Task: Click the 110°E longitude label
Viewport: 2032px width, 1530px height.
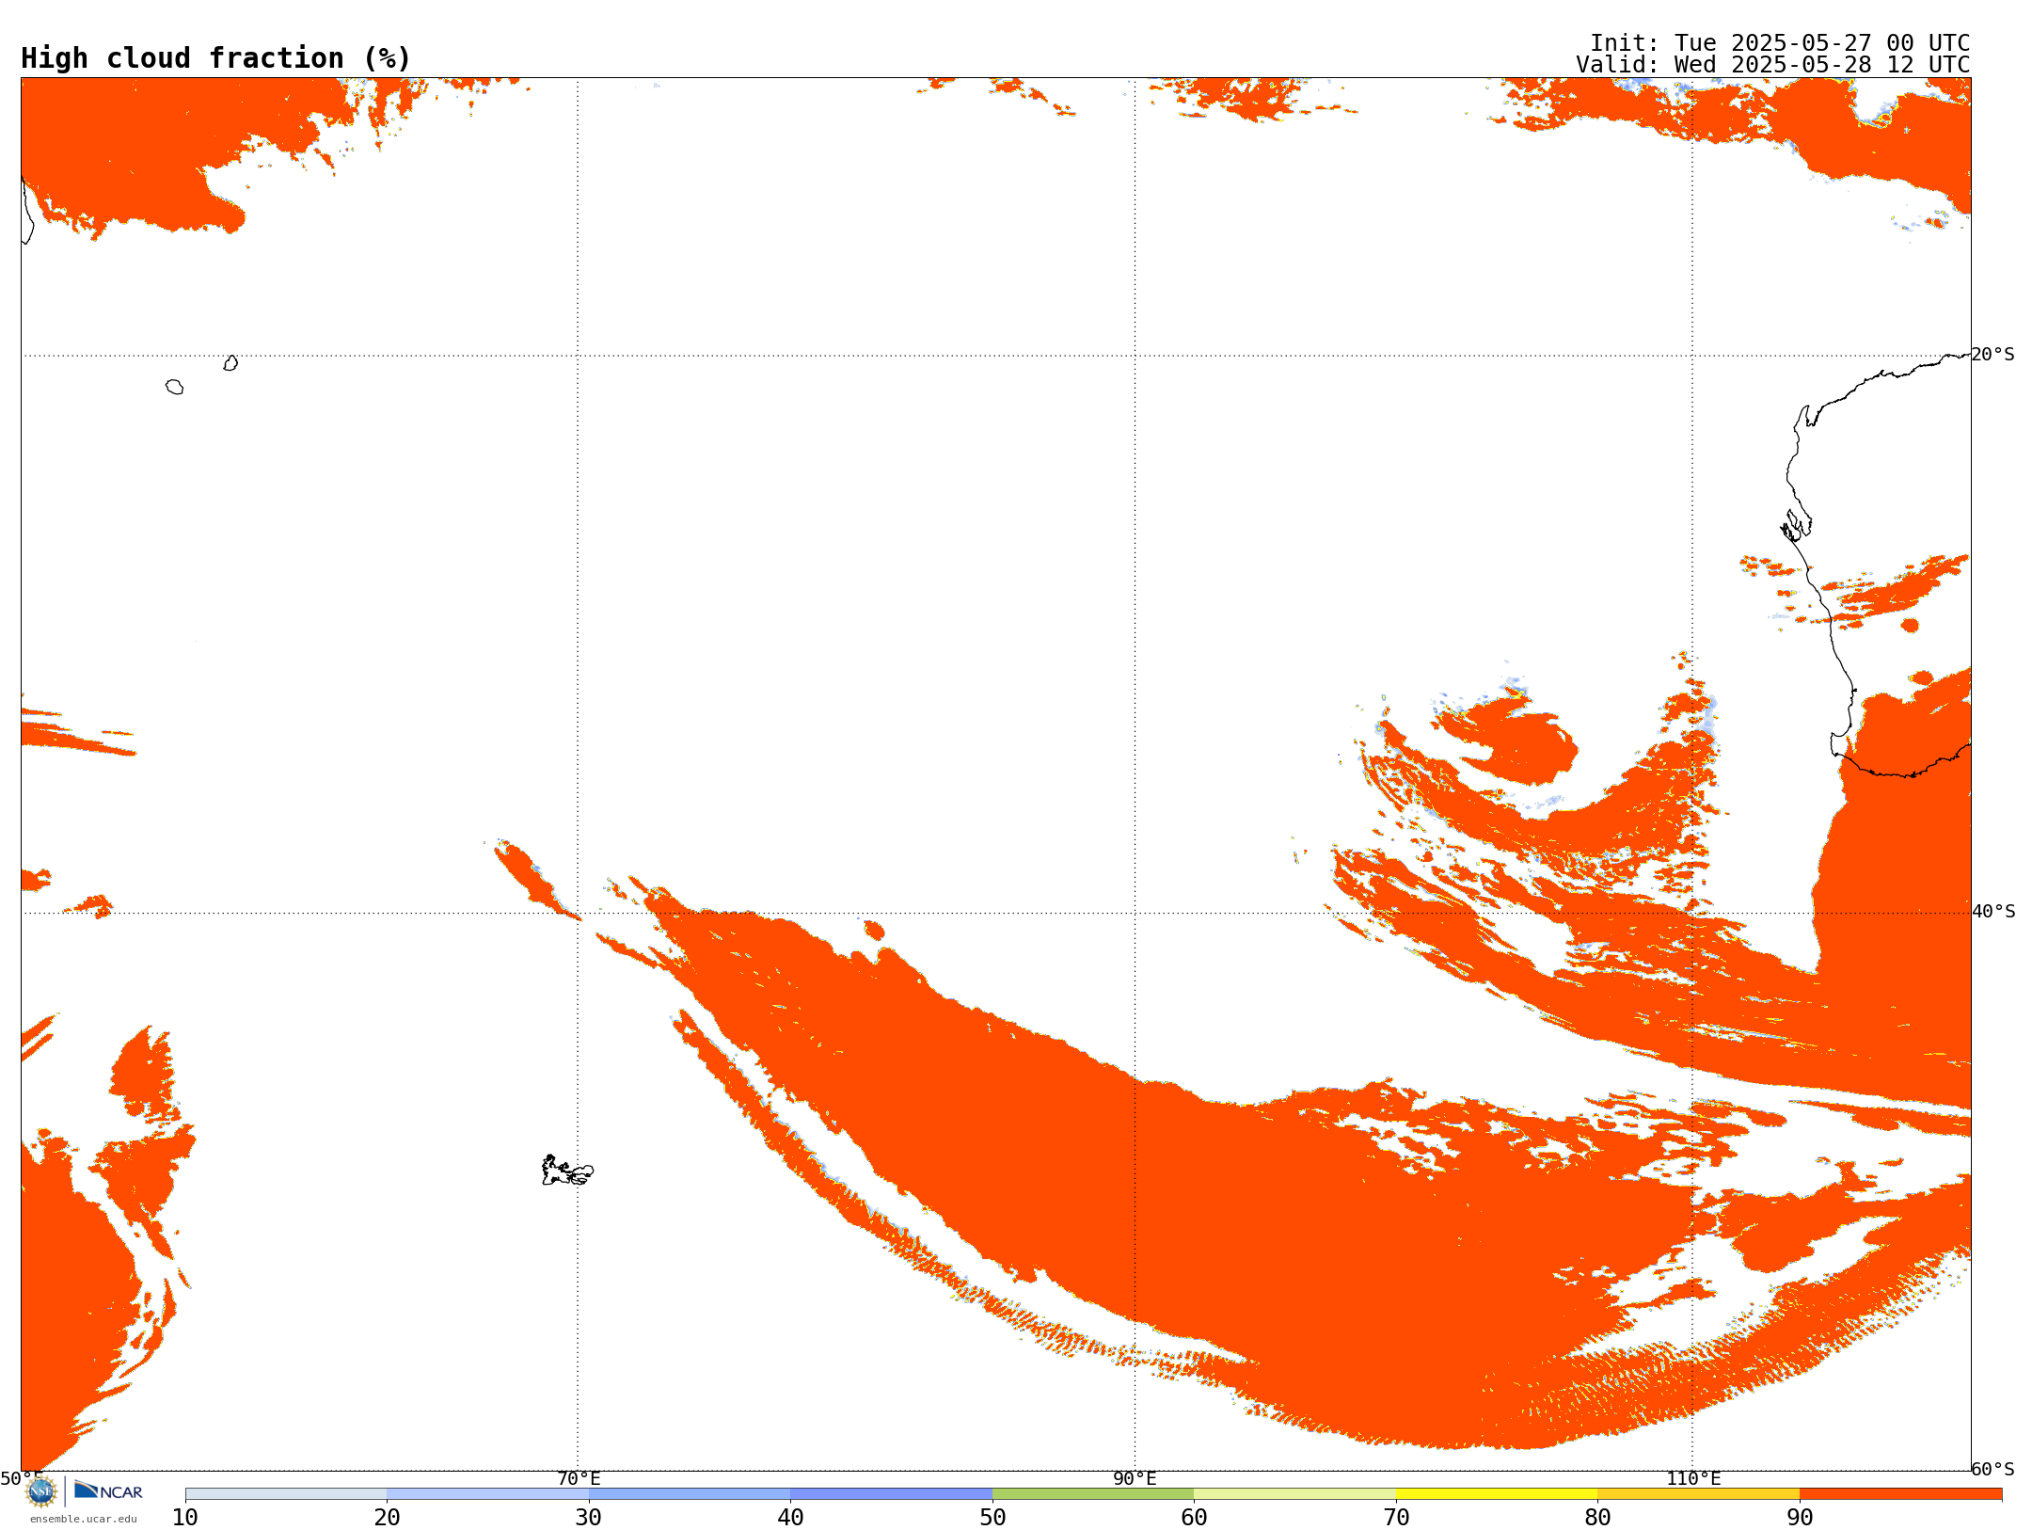Action: coord(1693,1478)
